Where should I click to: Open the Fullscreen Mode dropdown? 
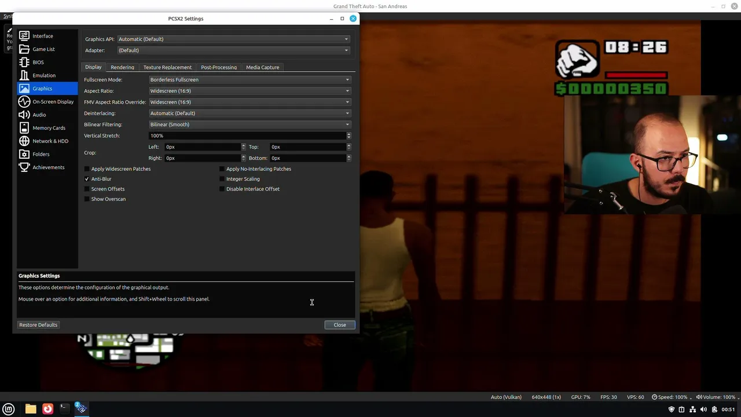pyautogui.click(x=250, y=80)
